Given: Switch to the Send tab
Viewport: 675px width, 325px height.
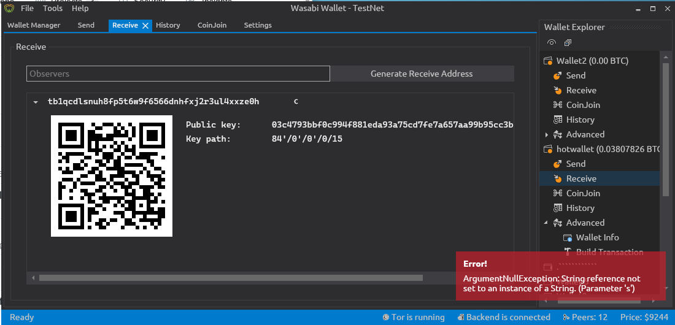Looking at the screenshot, I should coord(86,25).
